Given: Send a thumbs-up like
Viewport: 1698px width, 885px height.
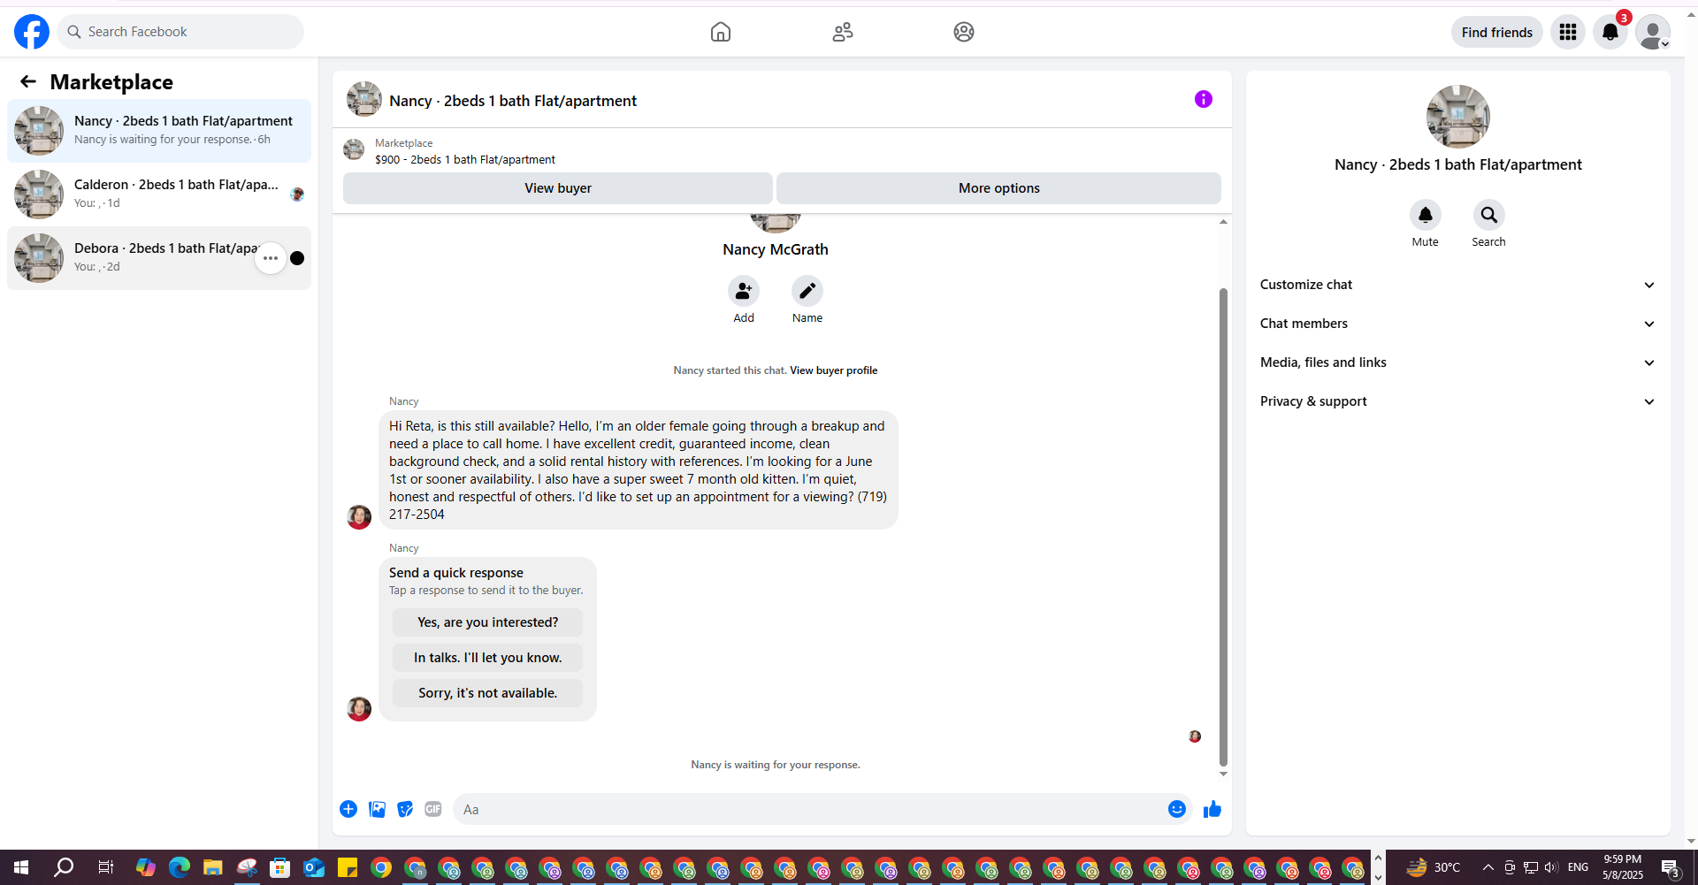Looking at the screenshot, I should tap(1212, 809).
